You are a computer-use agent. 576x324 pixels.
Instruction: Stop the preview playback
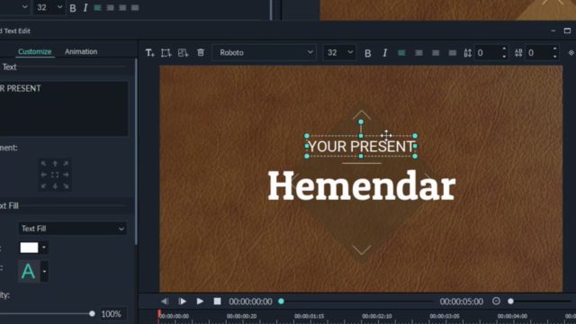pos(218,301)
